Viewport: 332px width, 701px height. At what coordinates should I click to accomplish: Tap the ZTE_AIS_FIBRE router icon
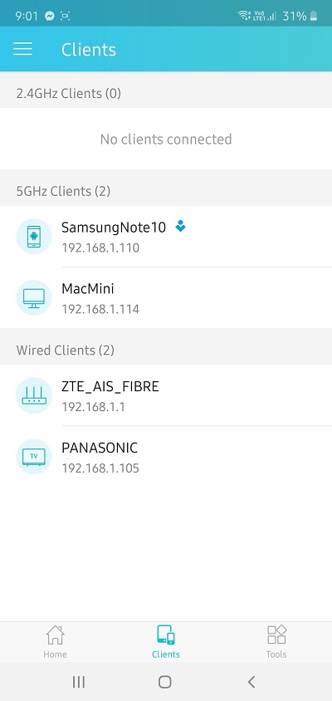pos(34,395)
